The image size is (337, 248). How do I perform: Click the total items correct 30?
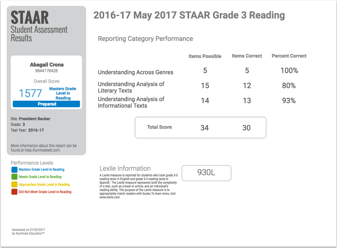pos(247,128)
